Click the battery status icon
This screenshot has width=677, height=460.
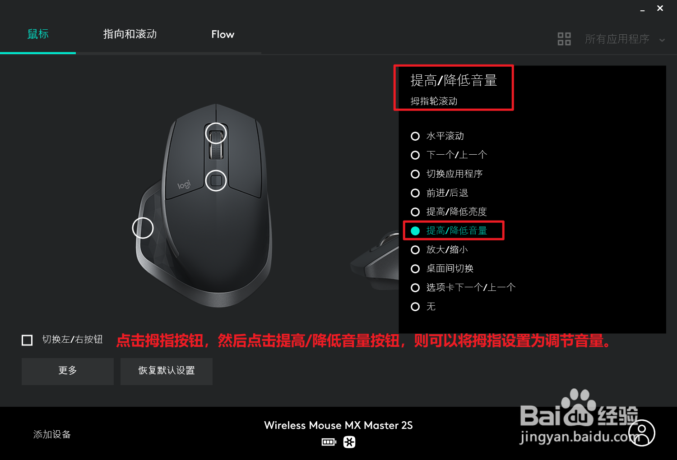tap(329, 442)
